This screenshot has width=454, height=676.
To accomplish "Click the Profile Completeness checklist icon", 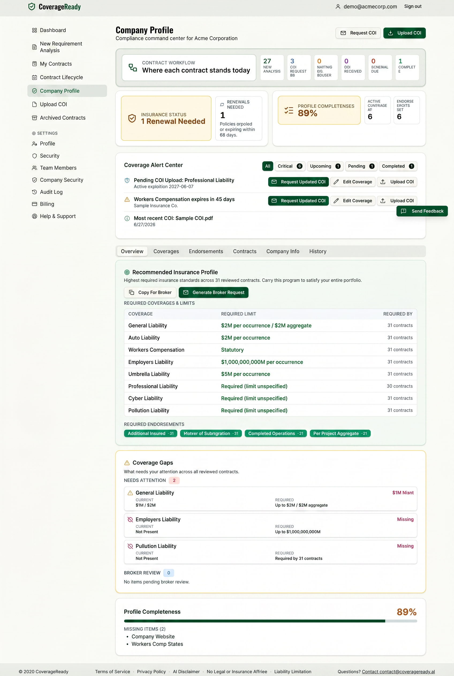I will click(x=289, y=110).
